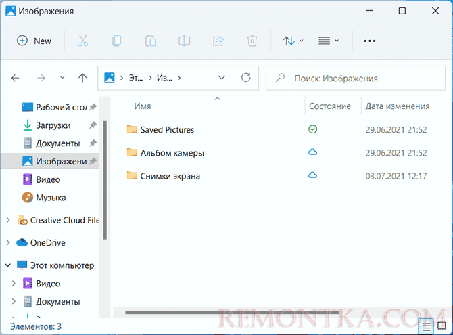Click the Refresh button
Screen dimensions: 453x335
(x=246, y=78)
